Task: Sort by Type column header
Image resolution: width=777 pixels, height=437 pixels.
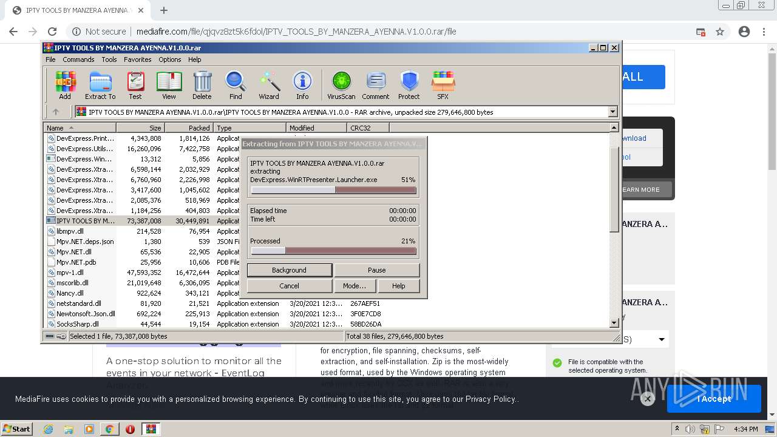Action: [250, 127]
